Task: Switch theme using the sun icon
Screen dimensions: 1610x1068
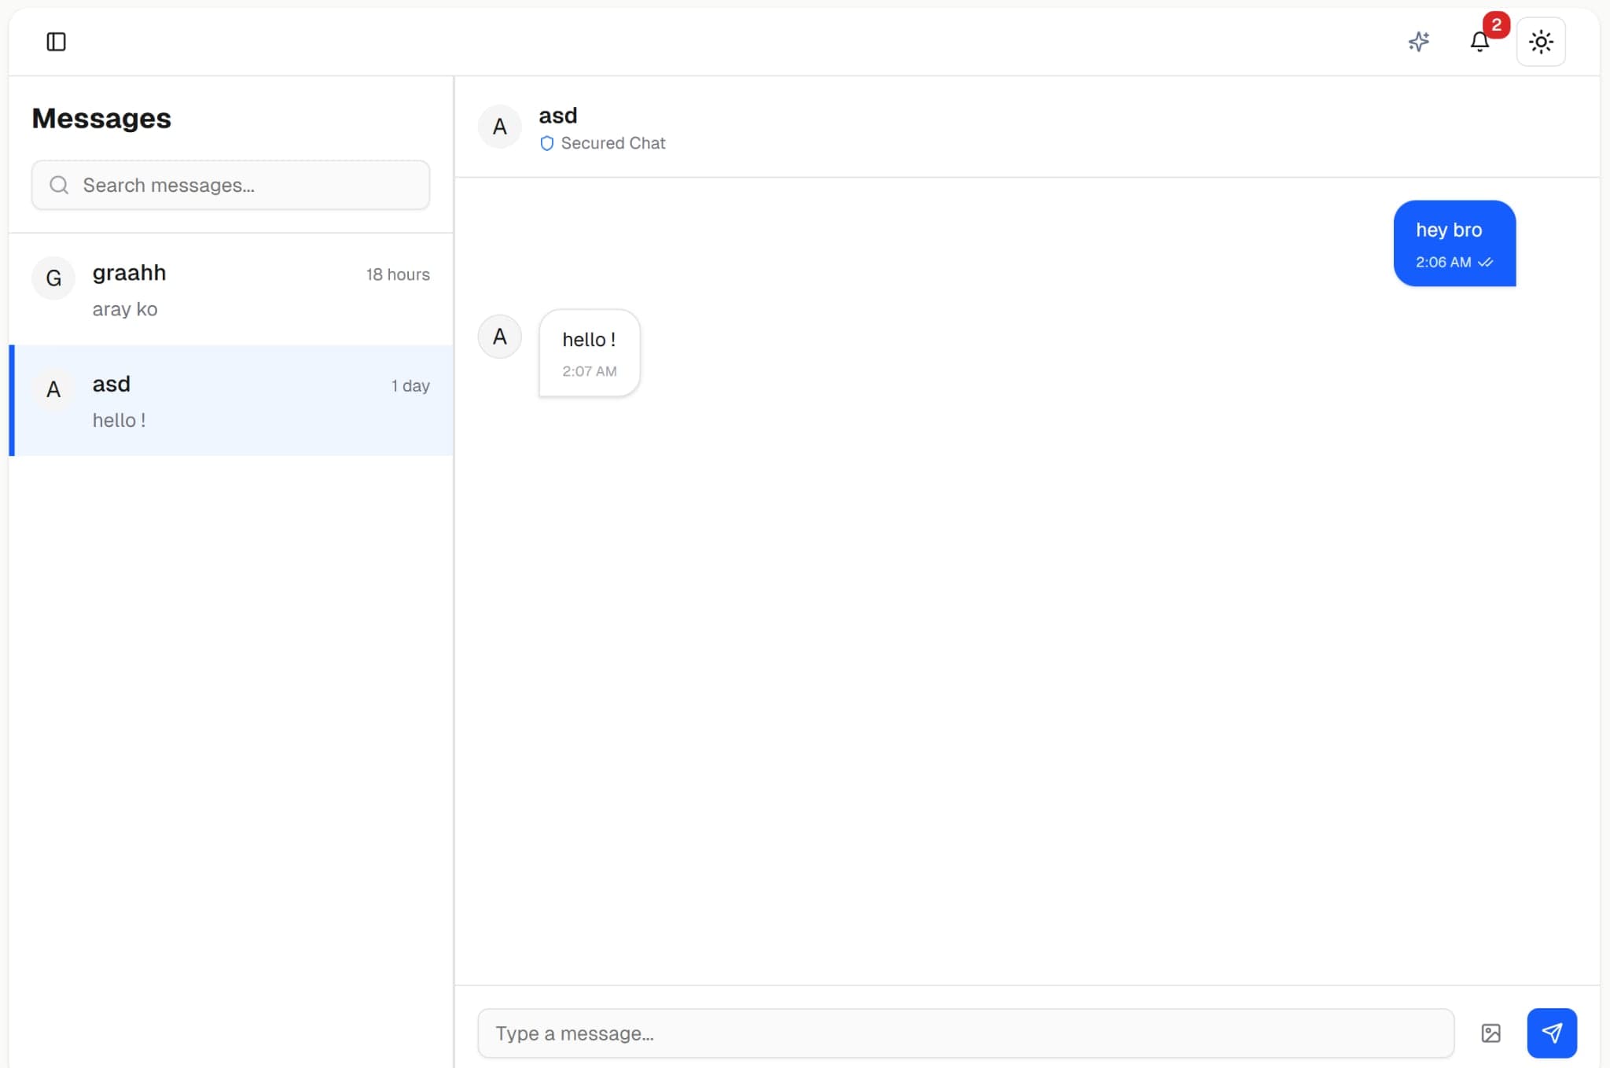Action: click(1541, 42)
